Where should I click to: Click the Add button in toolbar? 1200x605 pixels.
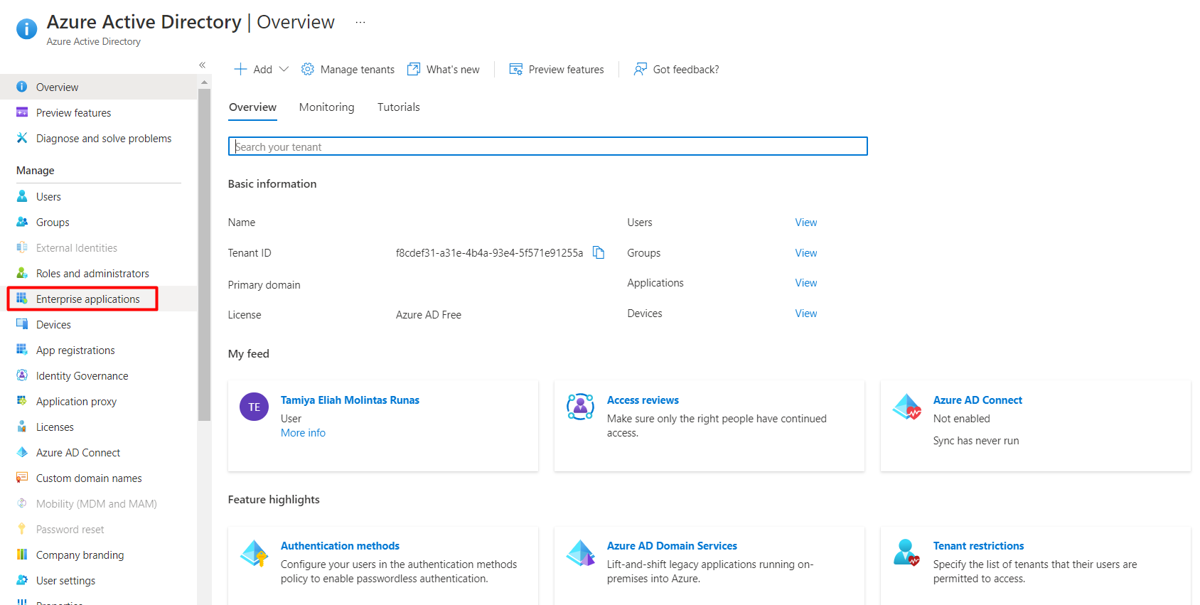pyautogui.click(x=261, y=69)
